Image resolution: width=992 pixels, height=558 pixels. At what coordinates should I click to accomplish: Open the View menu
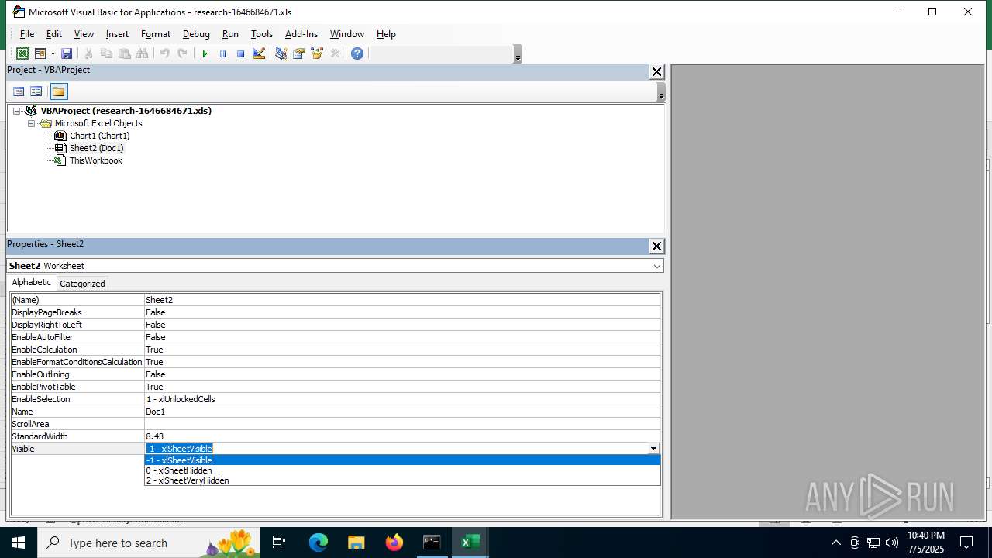pos(84,34)
